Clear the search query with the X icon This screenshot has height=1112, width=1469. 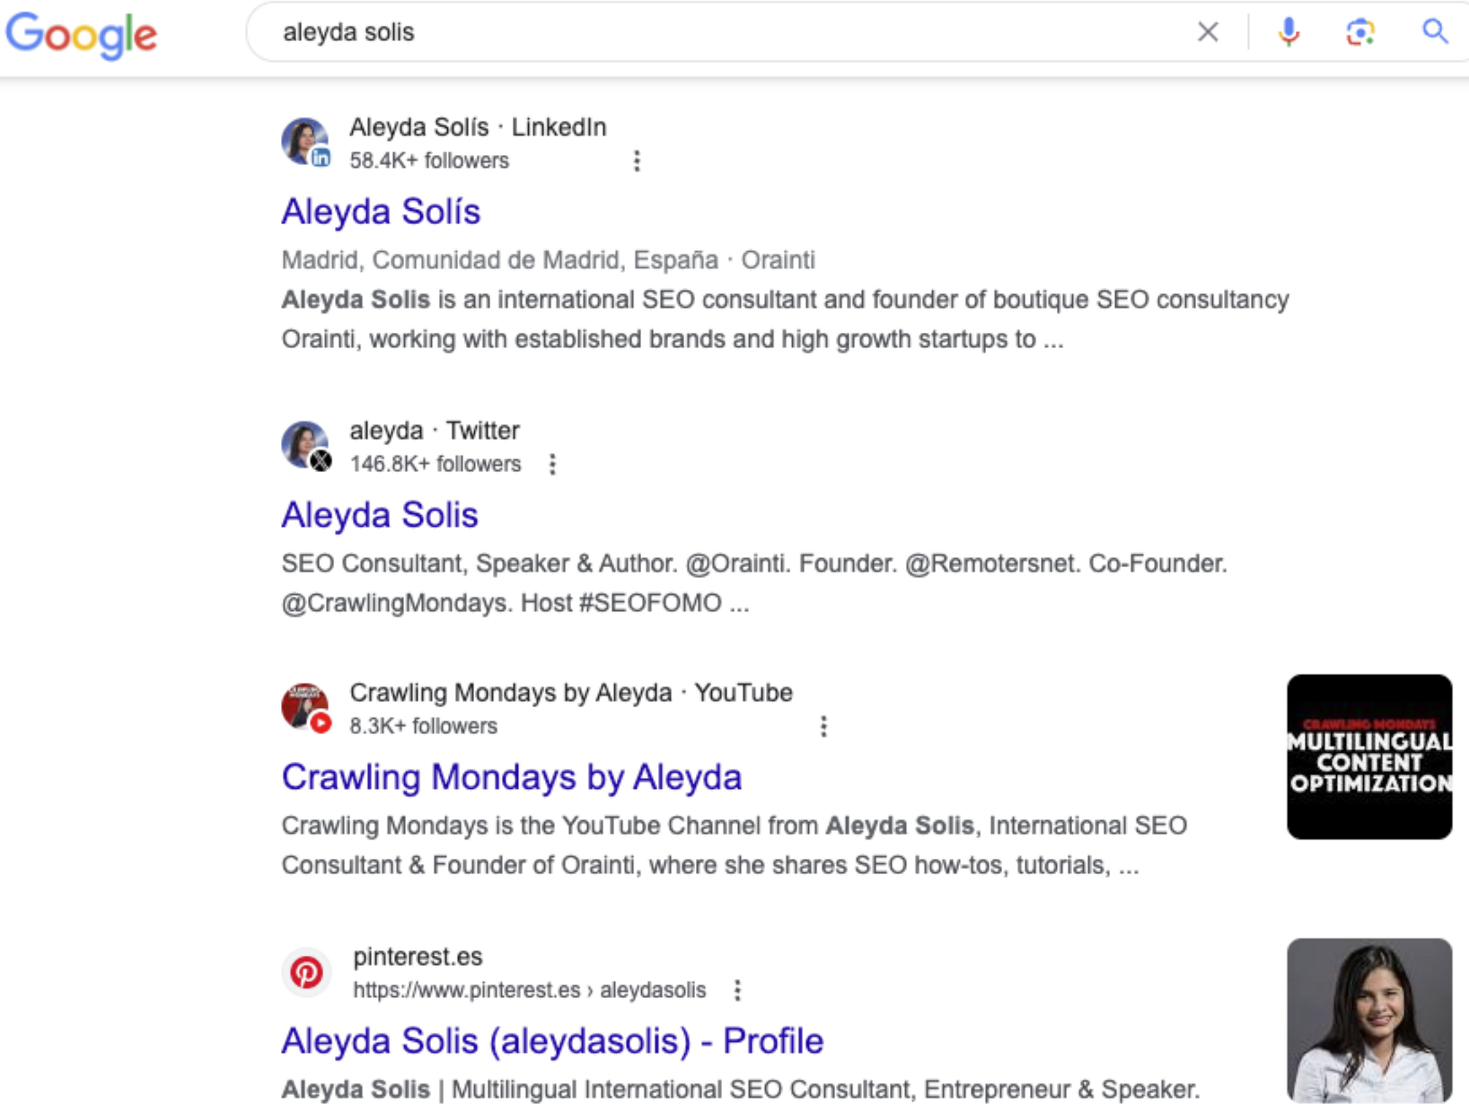pyautogui.click(x=1209, y=32)
